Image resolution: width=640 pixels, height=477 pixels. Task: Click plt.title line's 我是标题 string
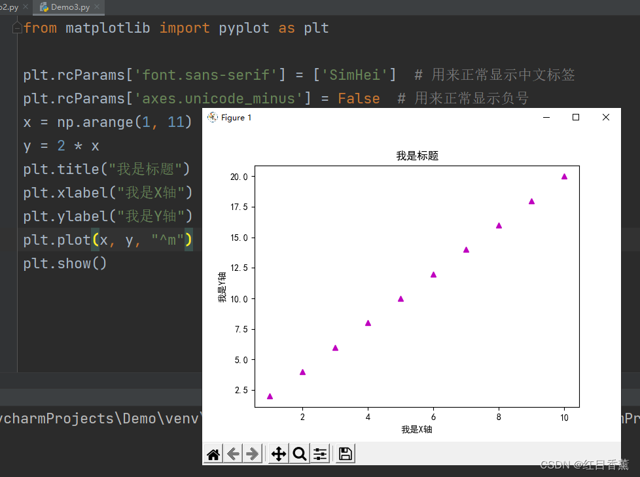[145, 169]
